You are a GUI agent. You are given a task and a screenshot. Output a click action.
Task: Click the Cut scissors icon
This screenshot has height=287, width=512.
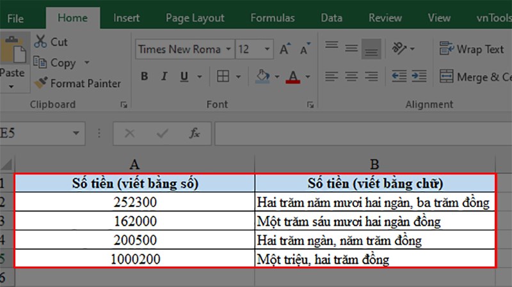[41, 42]
